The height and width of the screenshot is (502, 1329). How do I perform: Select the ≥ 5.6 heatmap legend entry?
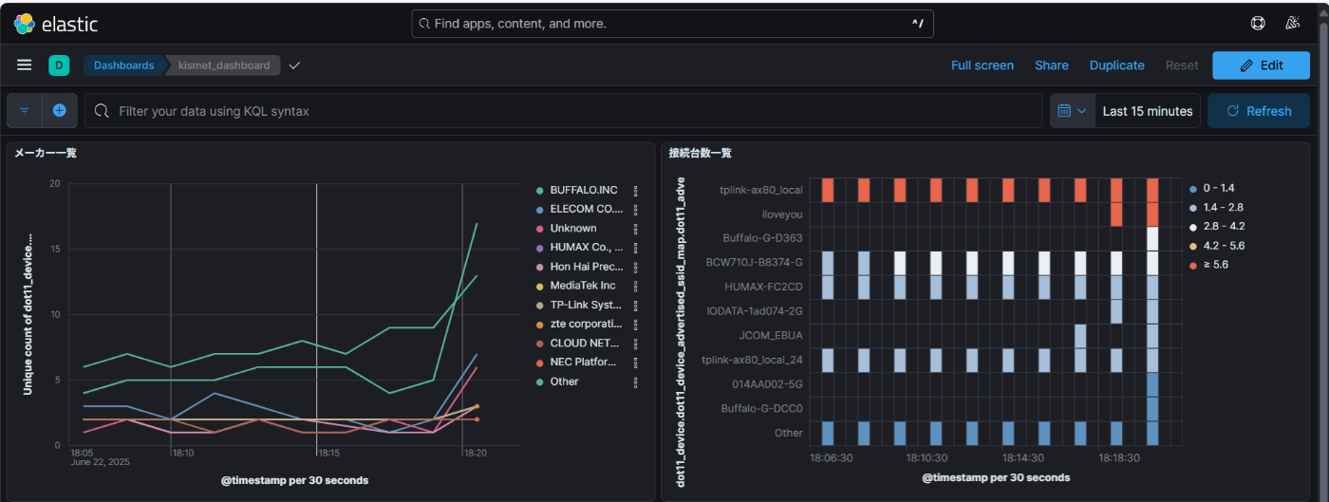1218,264
